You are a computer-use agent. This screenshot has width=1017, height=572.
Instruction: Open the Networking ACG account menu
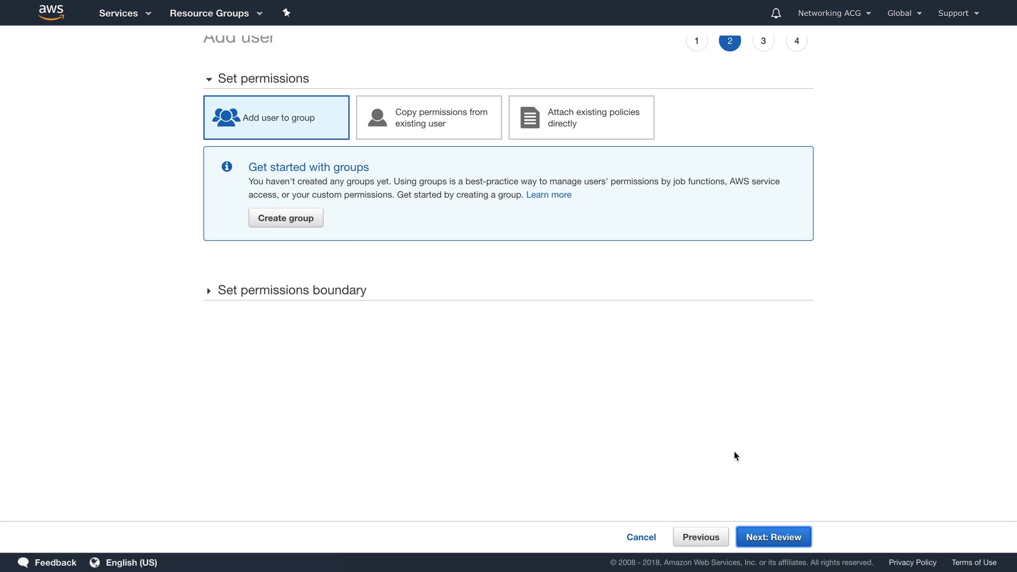834,13
